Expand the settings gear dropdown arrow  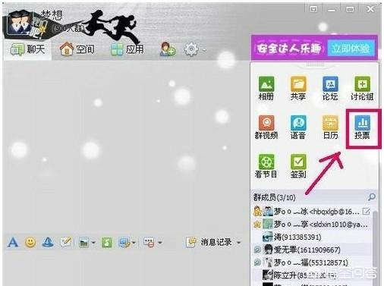click(203, 50)
